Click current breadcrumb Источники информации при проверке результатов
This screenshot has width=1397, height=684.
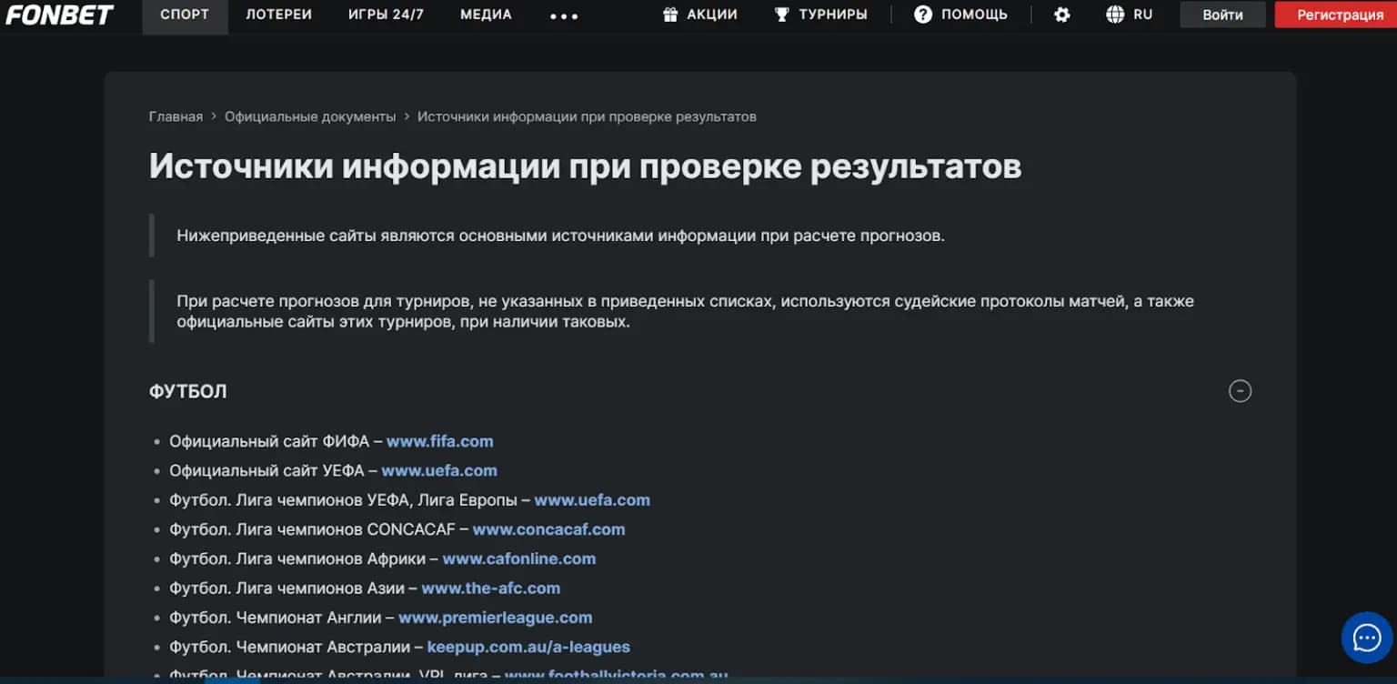click(x=587, y=116)
